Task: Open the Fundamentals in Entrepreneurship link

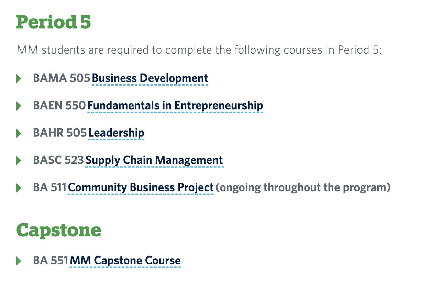Action: click(x=175, y=105)
